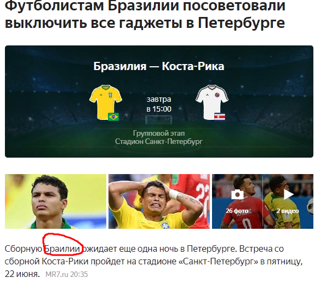Click the Brazilian flag badge
This screenshot has height=289, width=332.
pyautogui.click(x=113, y=117)
